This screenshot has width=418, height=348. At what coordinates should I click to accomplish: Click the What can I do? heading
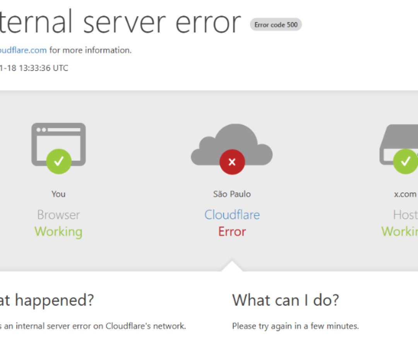pyautogui.click(x=285, y=300)
